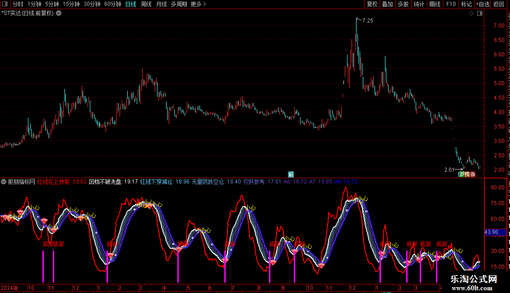The height and width of the screenshot is (293, 510).
Task: Toggle the right info panel icon next to diamond
Action: [480, 14]
